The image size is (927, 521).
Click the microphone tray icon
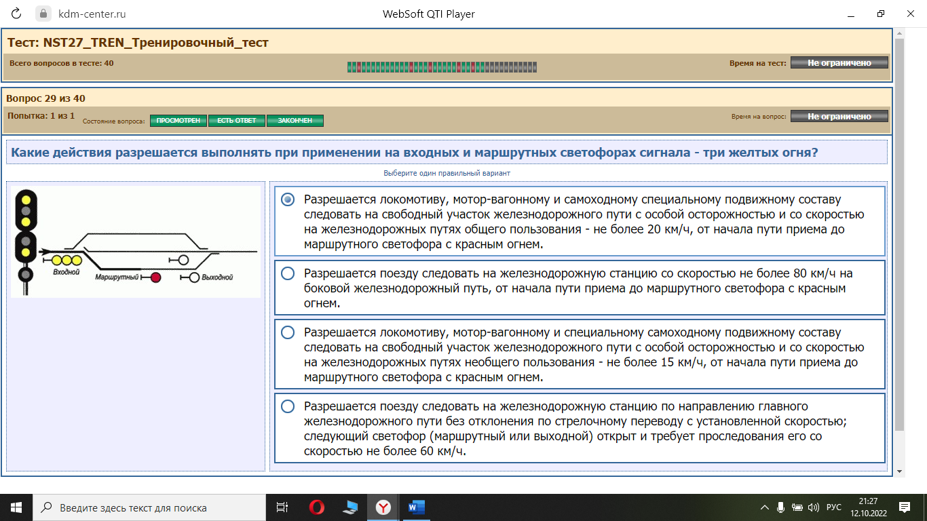[781, 507]
